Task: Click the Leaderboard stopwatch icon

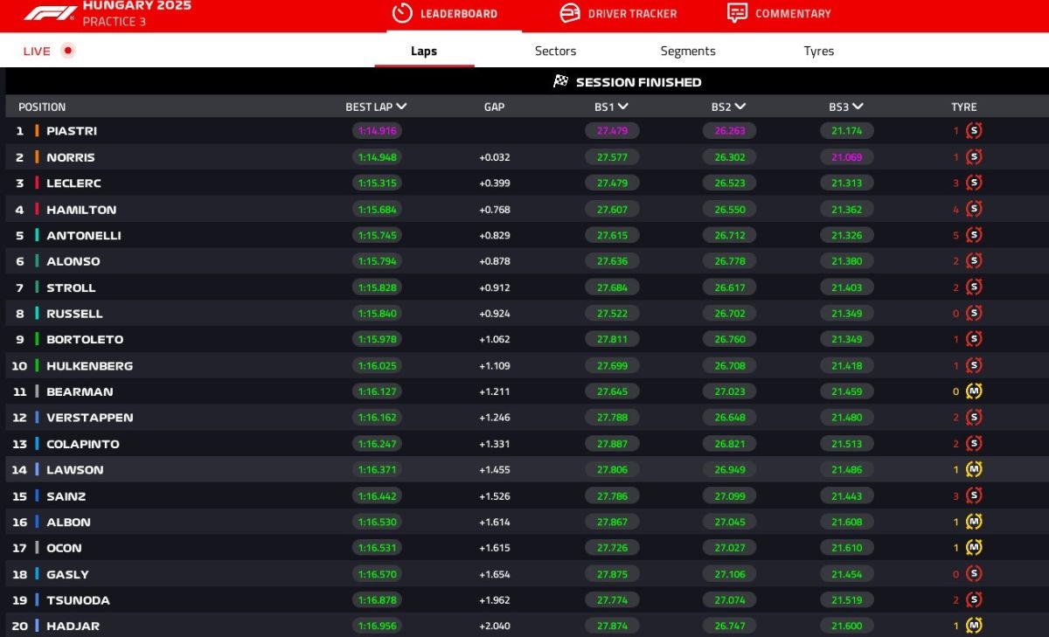Action: (401, 13)
